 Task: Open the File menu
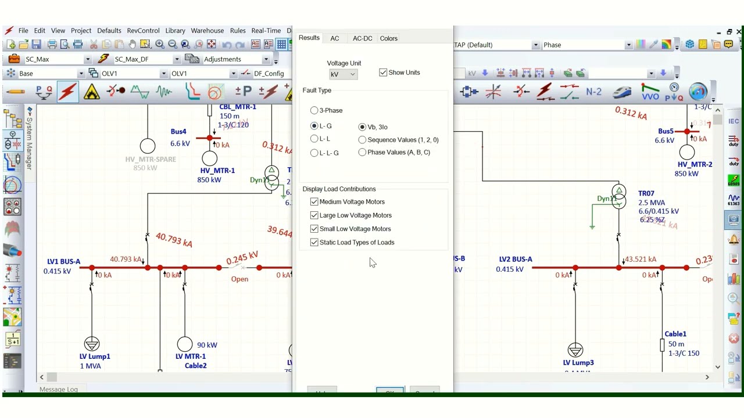pyautogui.click(x=23, y=31)
